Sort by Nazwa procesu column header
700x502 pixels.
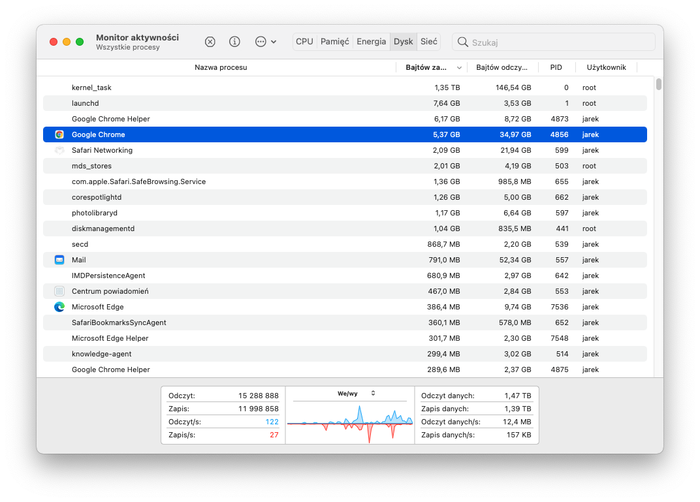[221, 67]
